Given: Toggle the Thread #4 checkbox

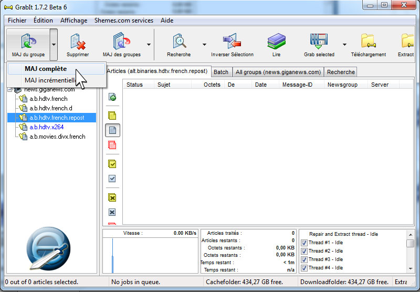Looking at the screenshot, I should (304, 268).
